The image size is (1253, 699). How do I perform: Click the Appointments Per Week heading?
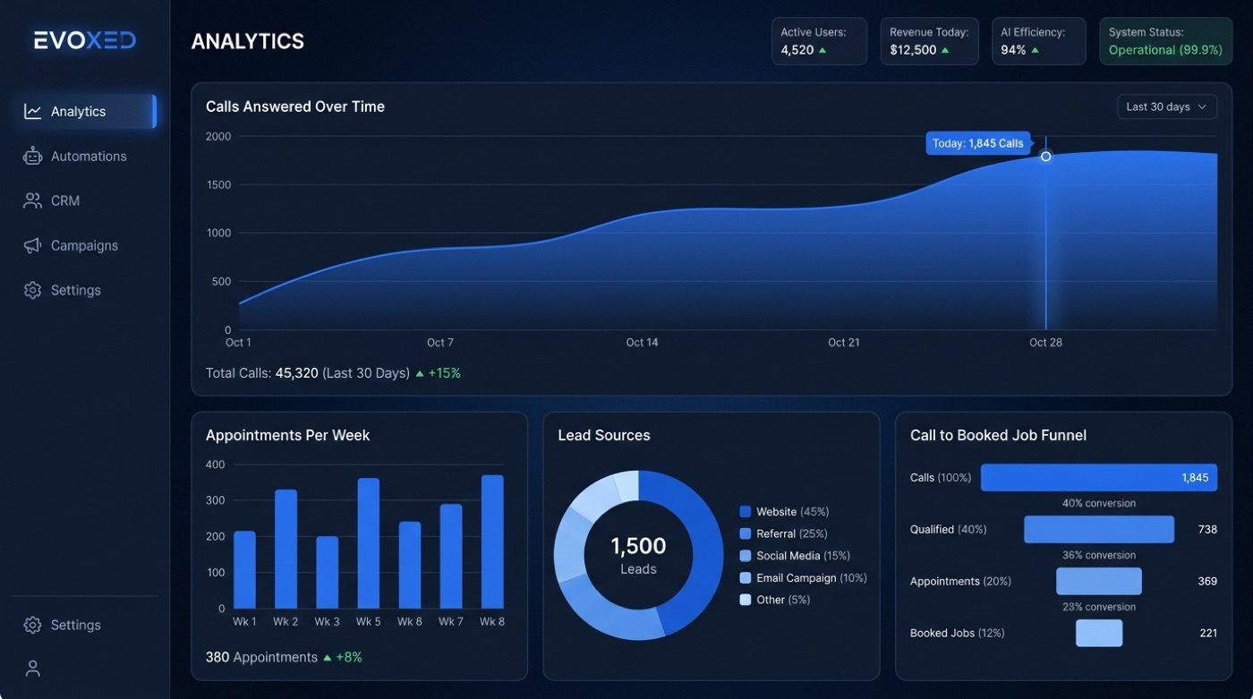click(x=288, y=435)
